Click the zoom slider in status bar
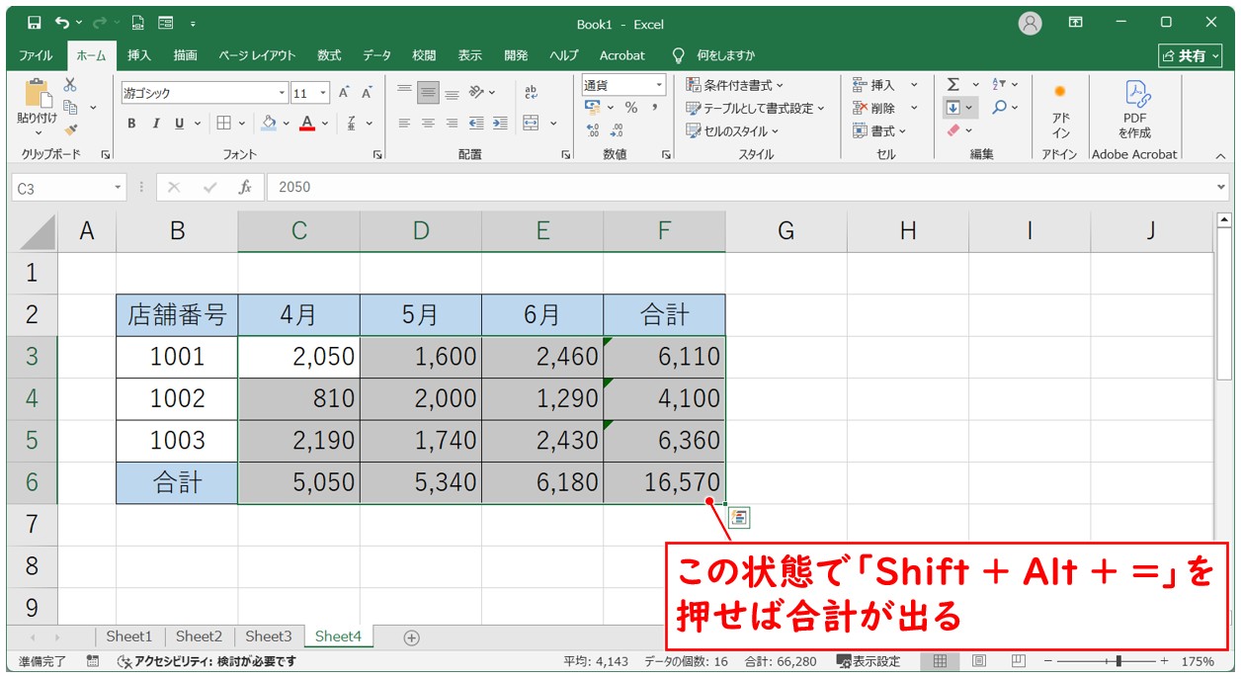This screenshot has height=679, width=1241. coord(1117,661)
